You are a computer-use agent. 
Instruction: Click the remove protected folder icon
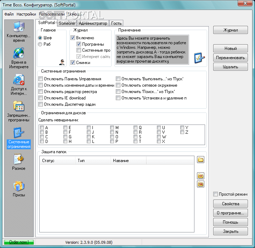point(200,176)
